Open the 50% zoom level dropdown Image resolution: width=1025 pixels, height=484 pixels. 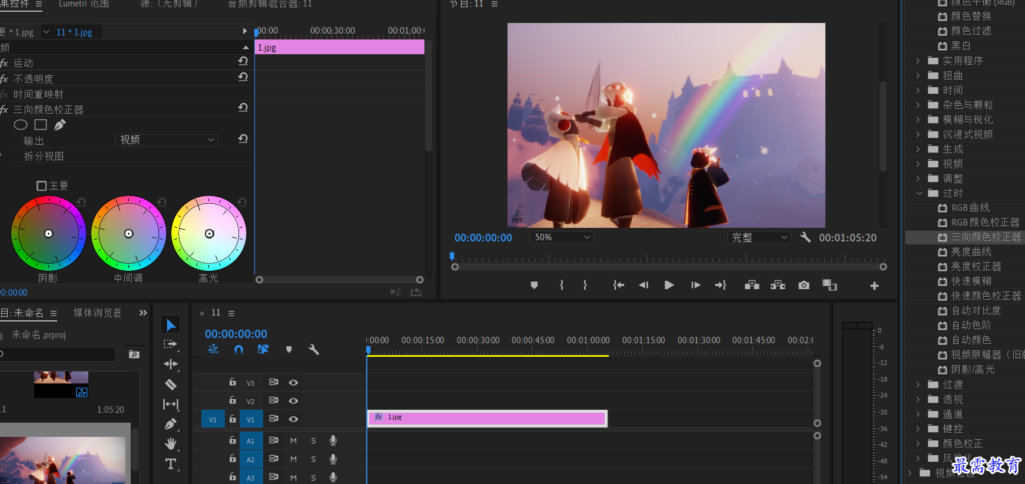tap(562, 237)
